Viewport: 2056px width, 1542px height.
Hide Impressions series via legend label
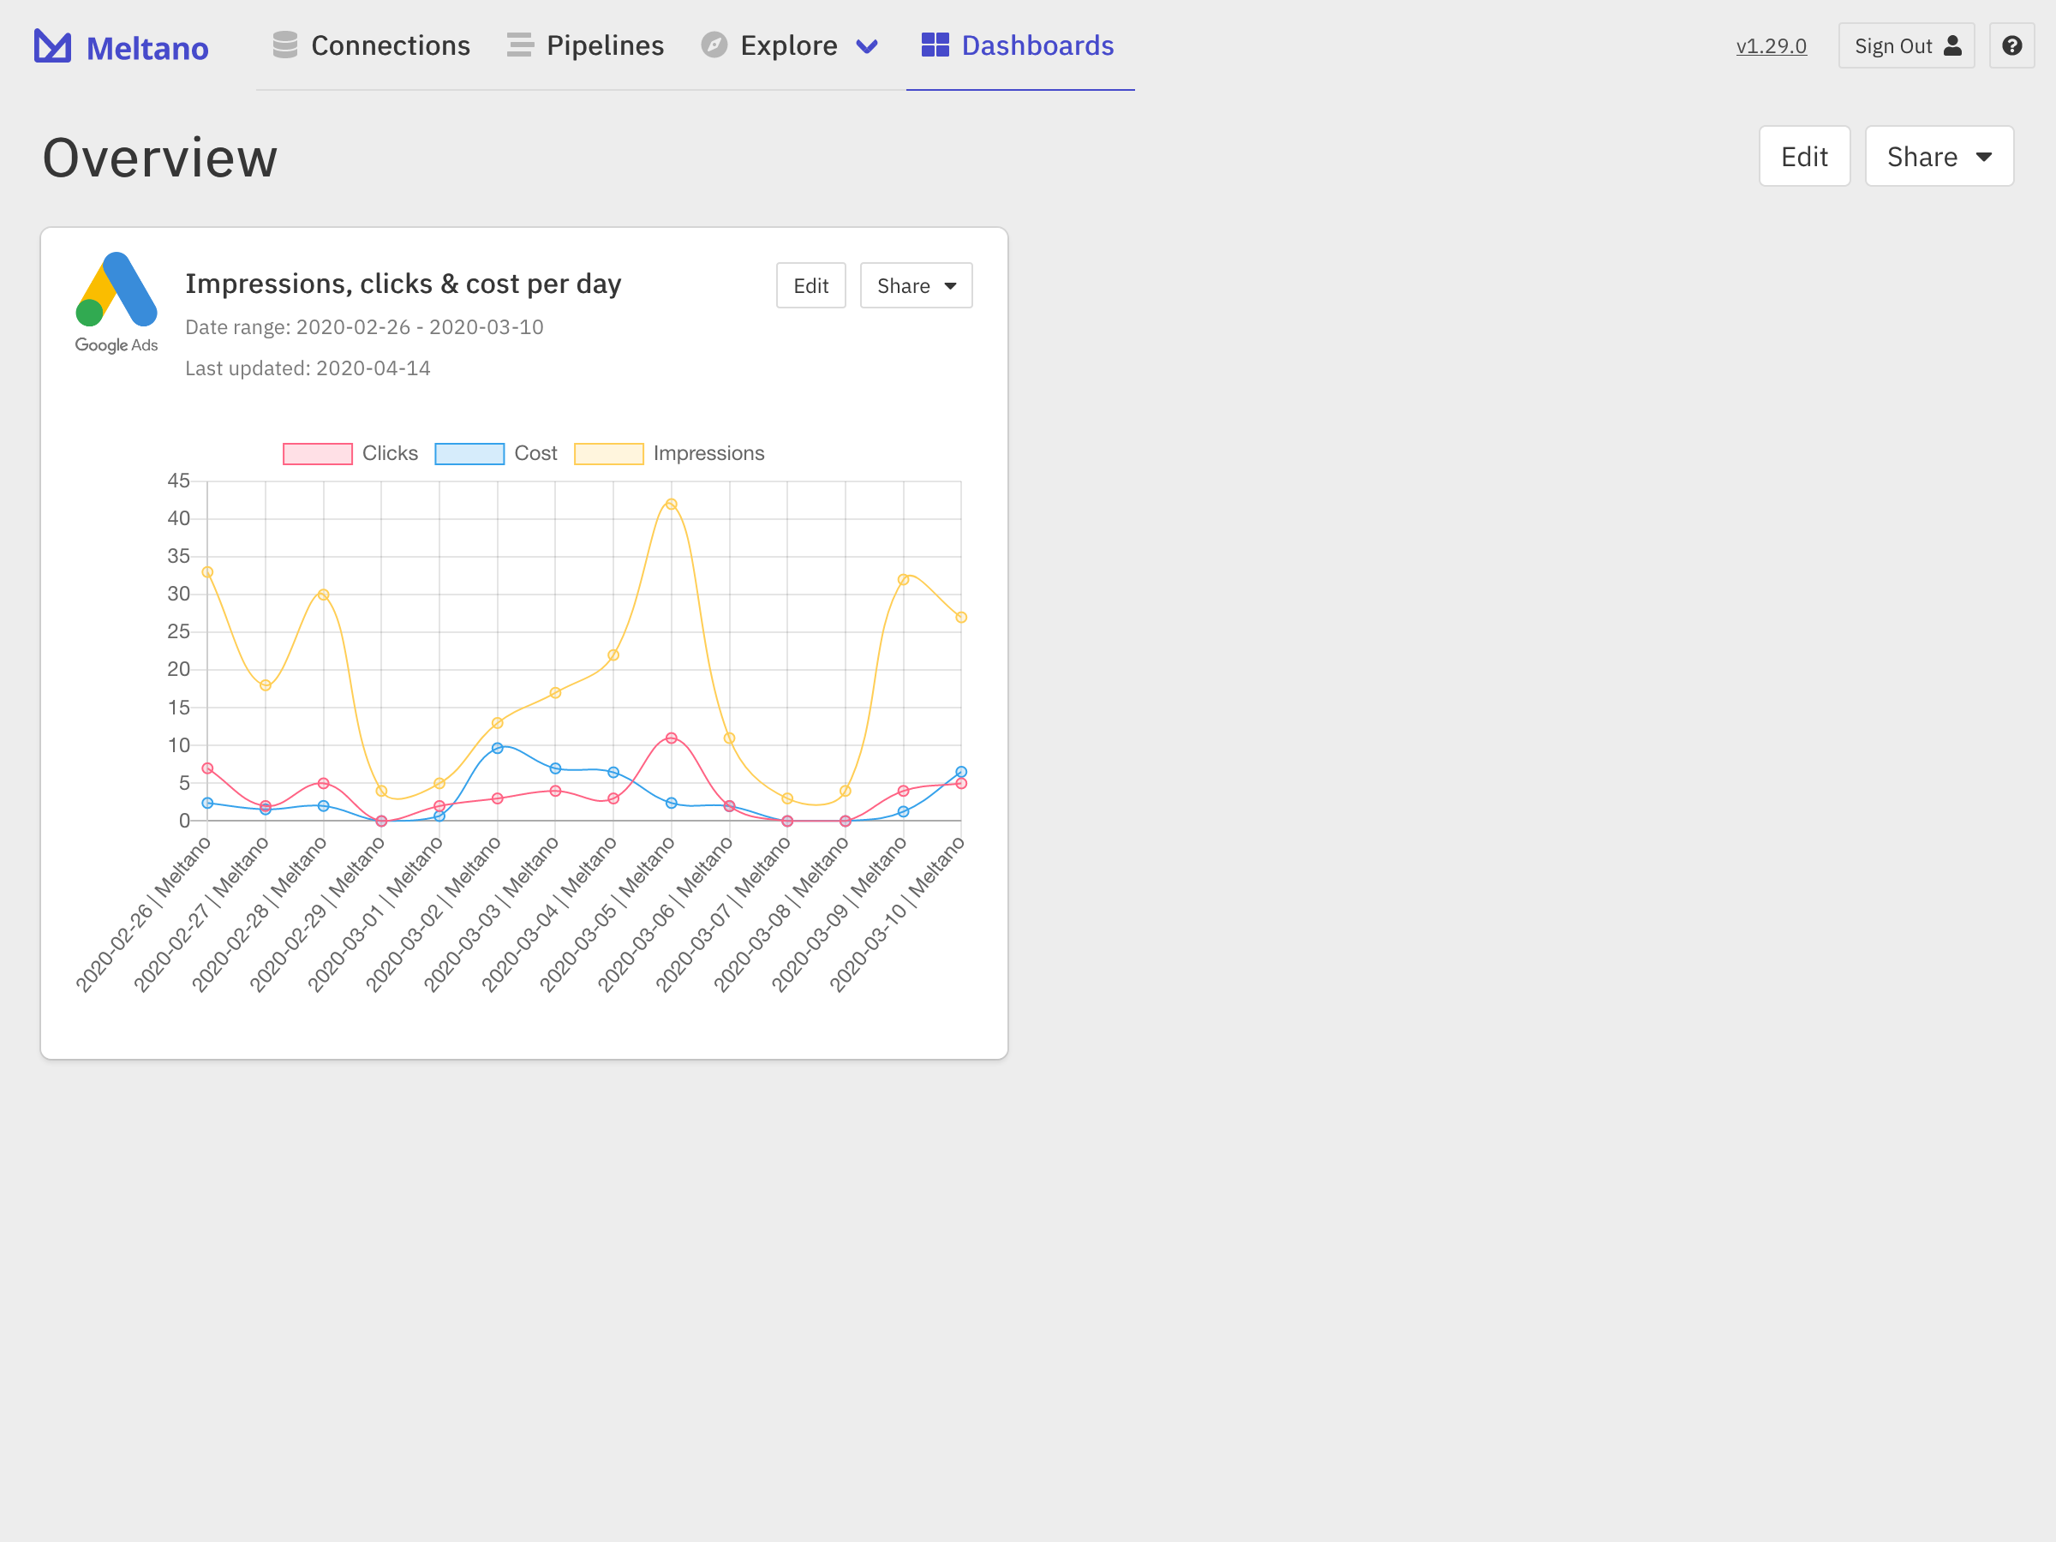[708, 453]
